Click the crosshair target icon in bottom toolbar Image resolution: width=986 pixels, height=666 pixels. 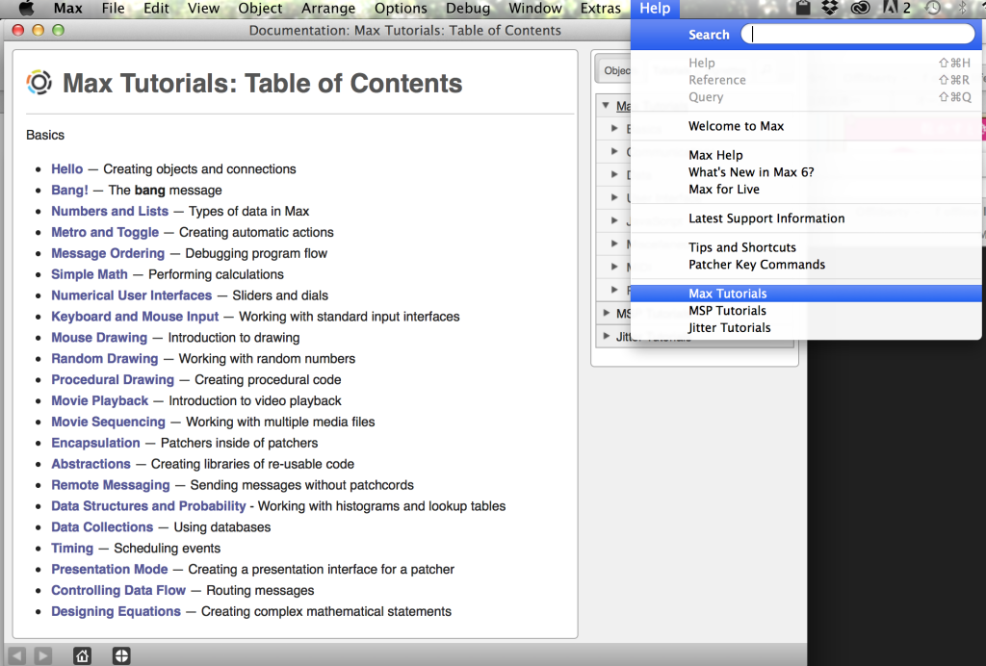[x=121, y=655]
